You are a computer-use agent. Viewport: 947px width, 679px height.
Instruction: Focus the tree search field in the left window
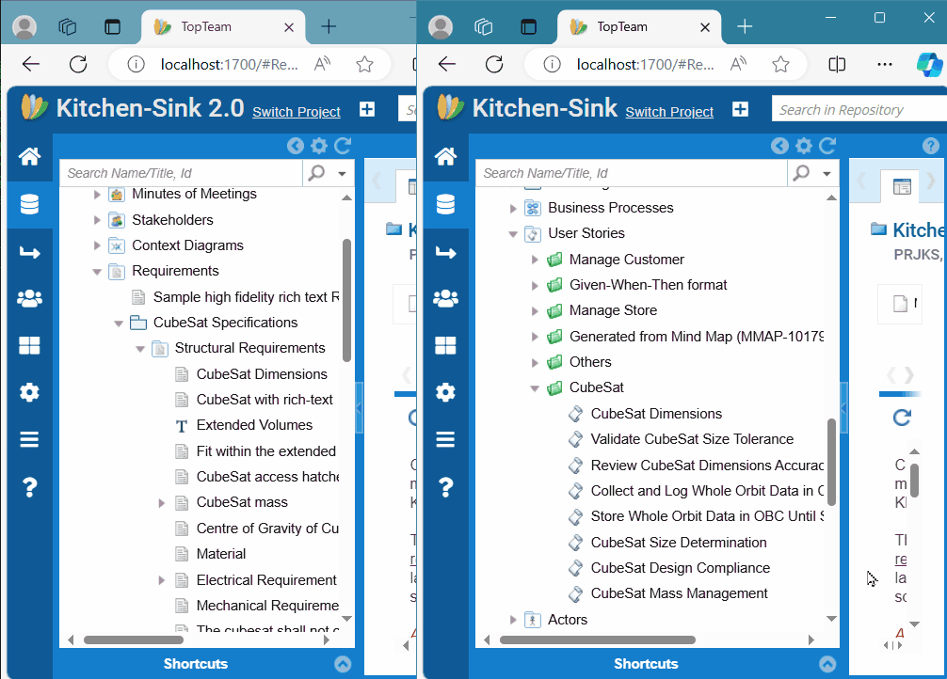tap(181, 173)
